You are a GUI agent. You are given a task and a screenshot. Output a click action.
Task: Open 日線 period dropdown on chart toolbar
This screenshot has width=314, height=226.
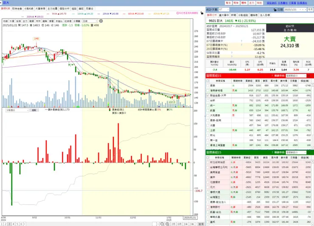(x=90, y=21)
